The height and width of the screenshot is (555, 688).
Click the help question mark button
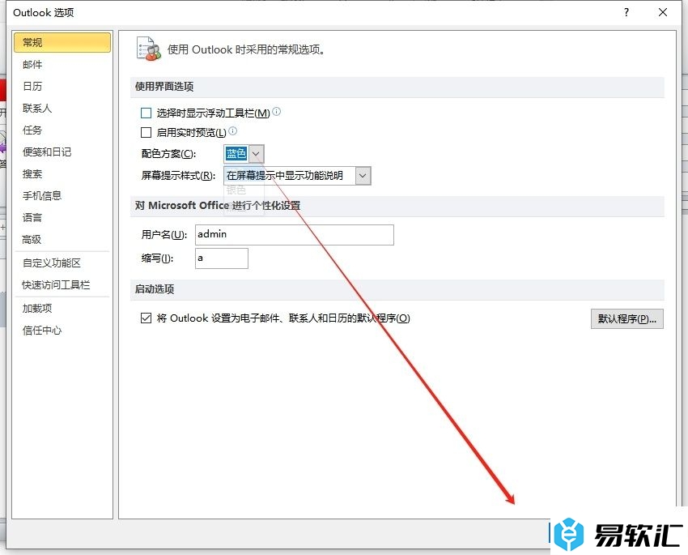coord(626,12)
